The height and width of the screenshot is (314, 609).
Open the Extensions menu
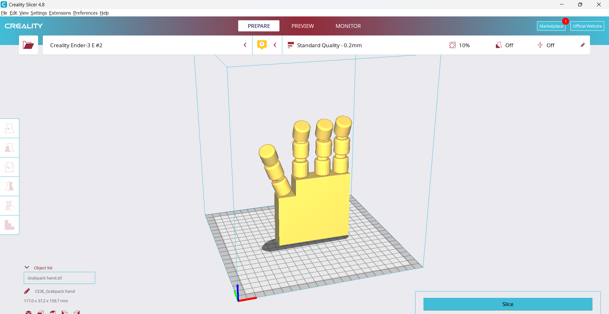click(60, 13)
